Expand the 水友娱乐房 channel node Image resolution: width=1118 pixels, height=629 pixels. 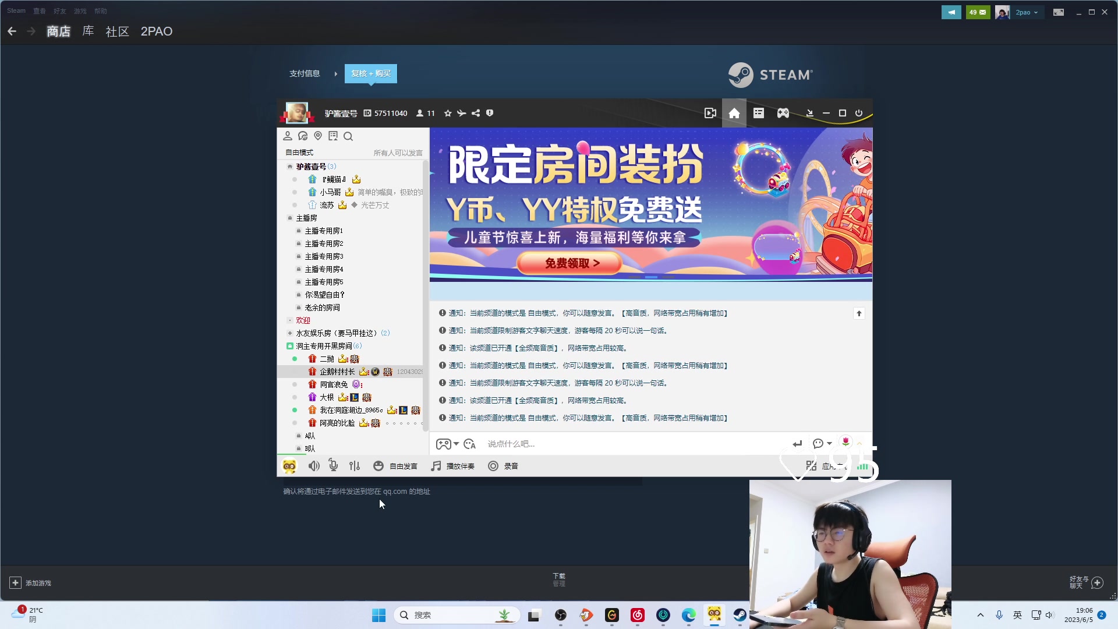(x=290, y=333)
